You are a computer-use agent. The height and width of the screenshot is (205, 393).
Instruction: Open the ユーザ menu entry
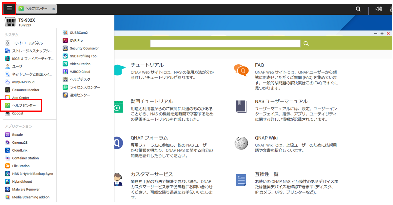click(14, 67)
